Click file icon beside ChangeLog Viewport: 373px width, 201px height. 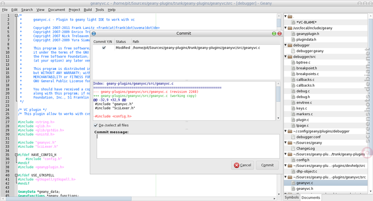(293, 148)
